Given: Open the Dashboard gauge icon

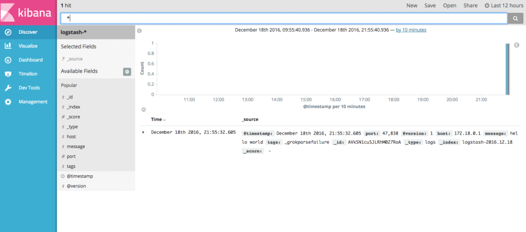Looking at the screenshot, I should point(8,60).
